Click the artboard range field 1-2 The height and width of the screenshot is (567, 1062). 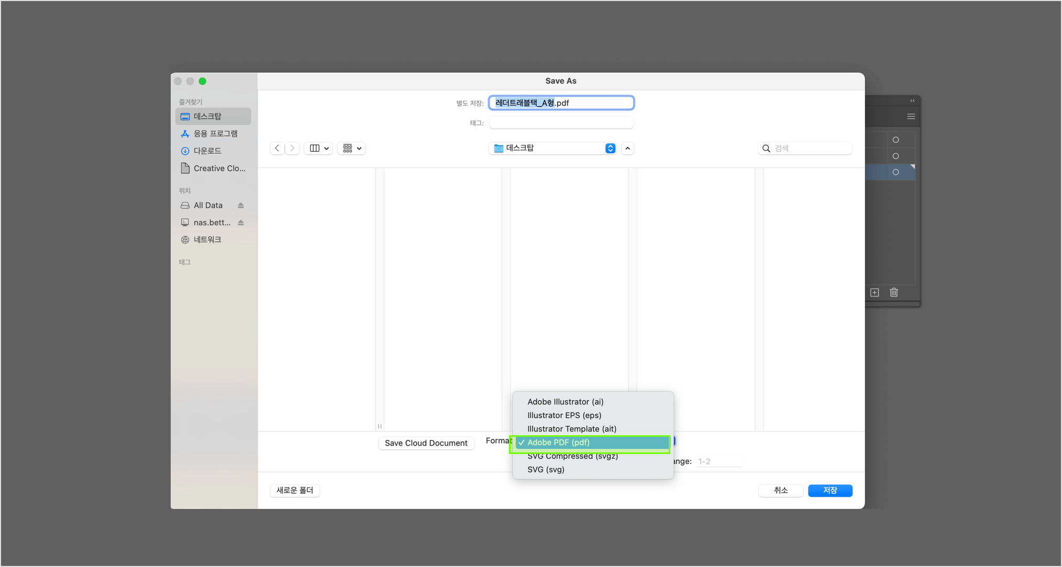click(718, 461)
